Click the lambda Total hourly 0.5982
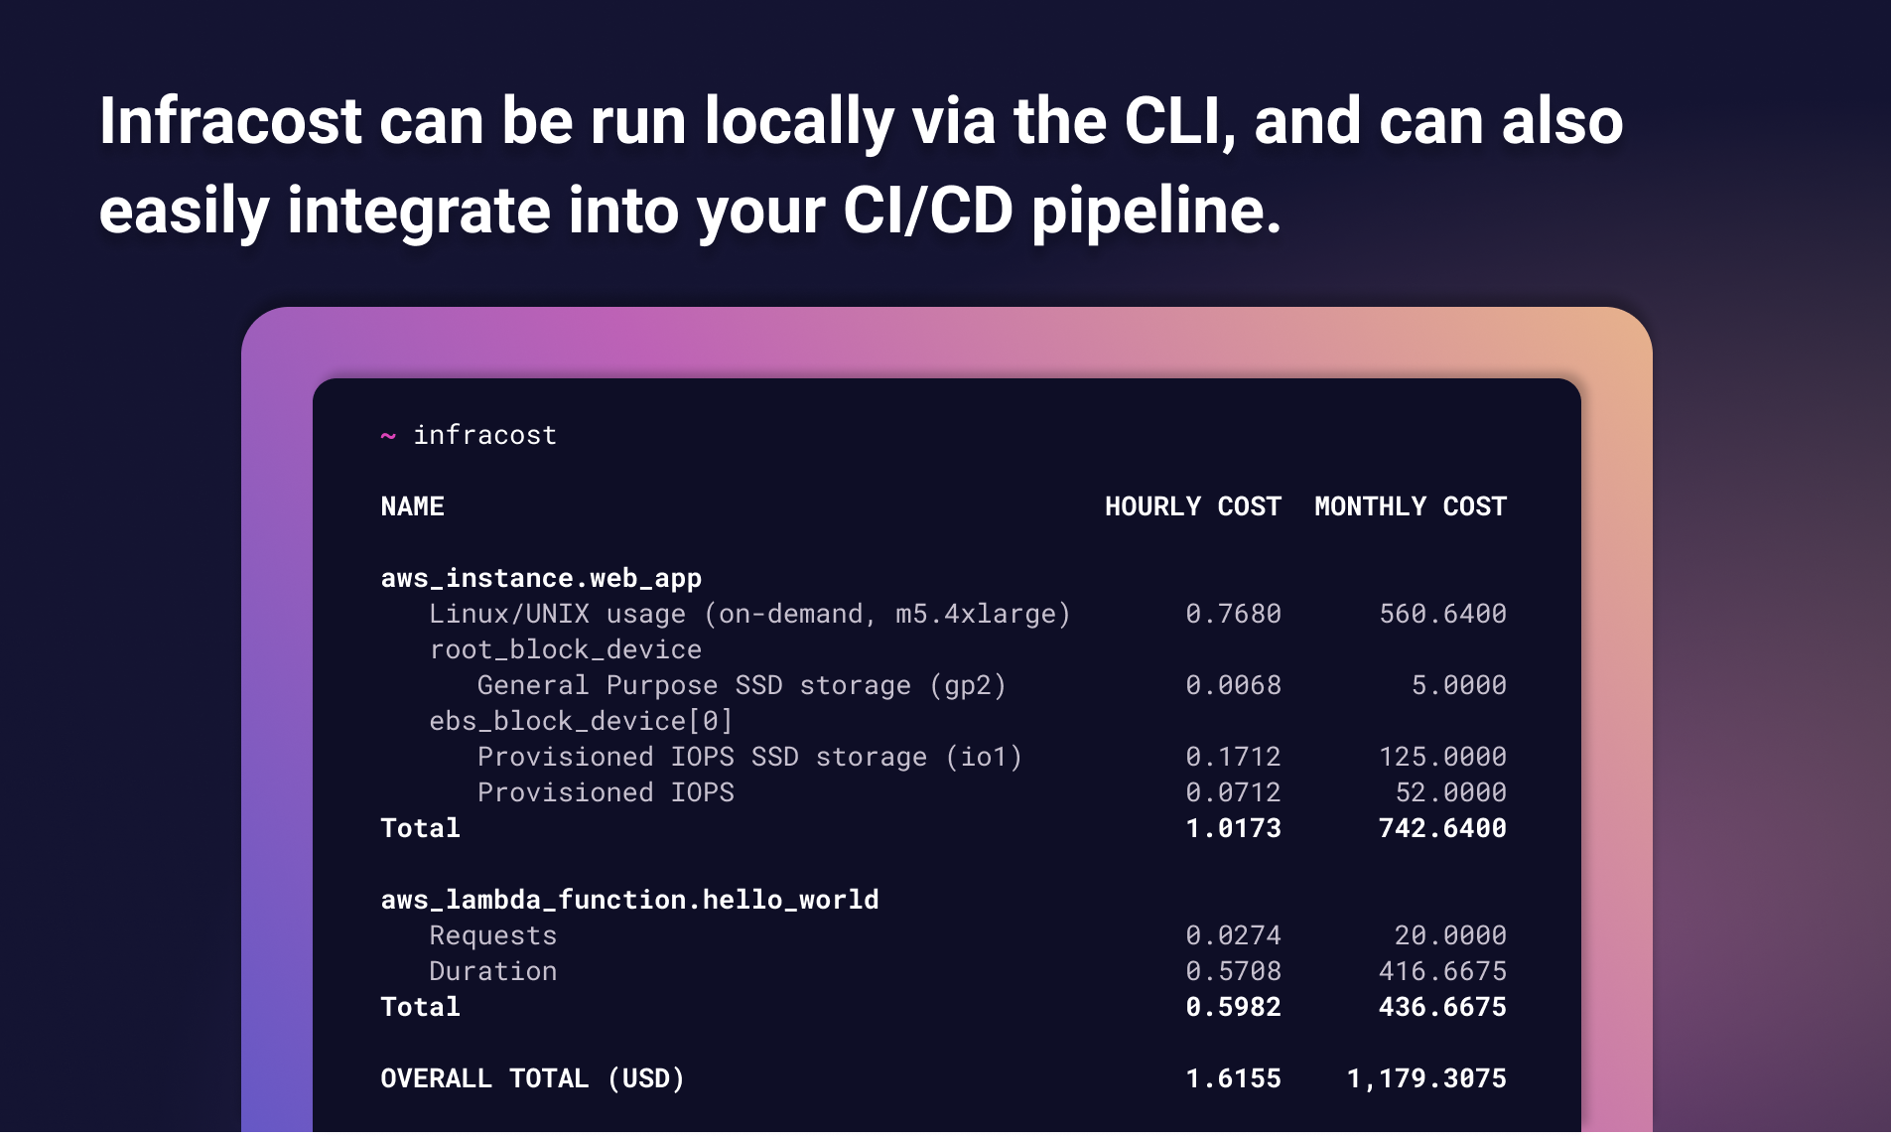This screenshot has height=1138, width=1891. (1234, 1007)
